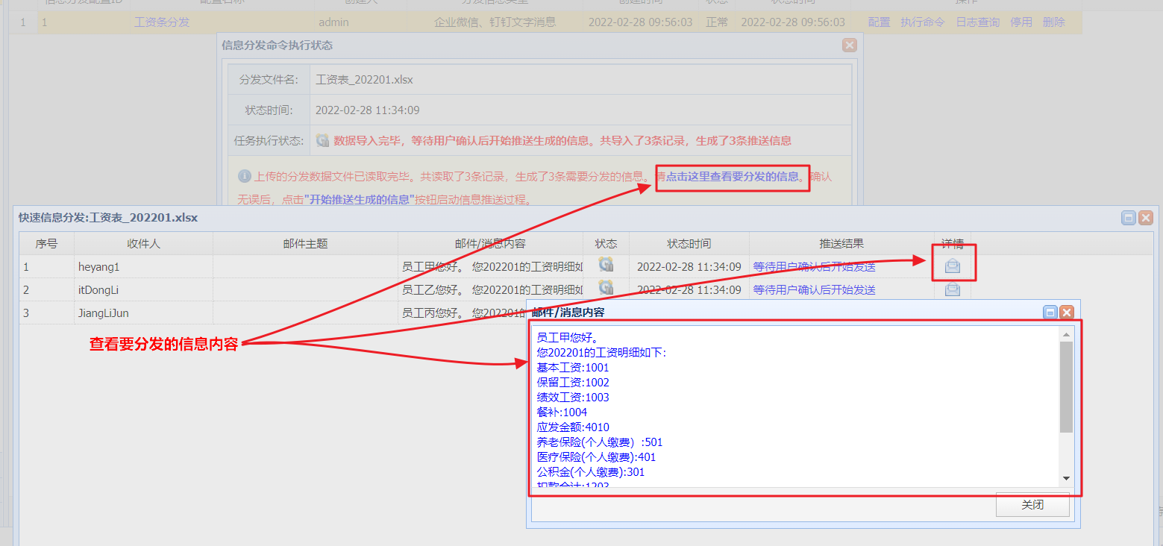Click itDongLi row's 等待用户确认后开始发送 link

pos(815,289)
